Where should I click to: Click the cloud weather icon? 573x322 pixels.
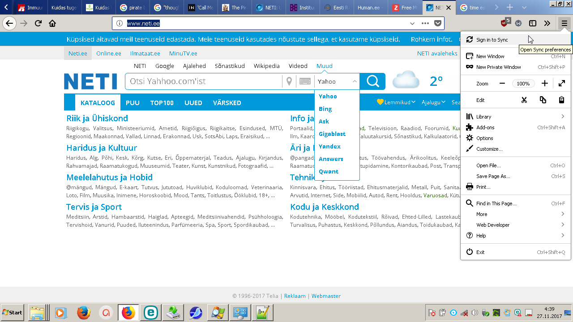[406, 80]
